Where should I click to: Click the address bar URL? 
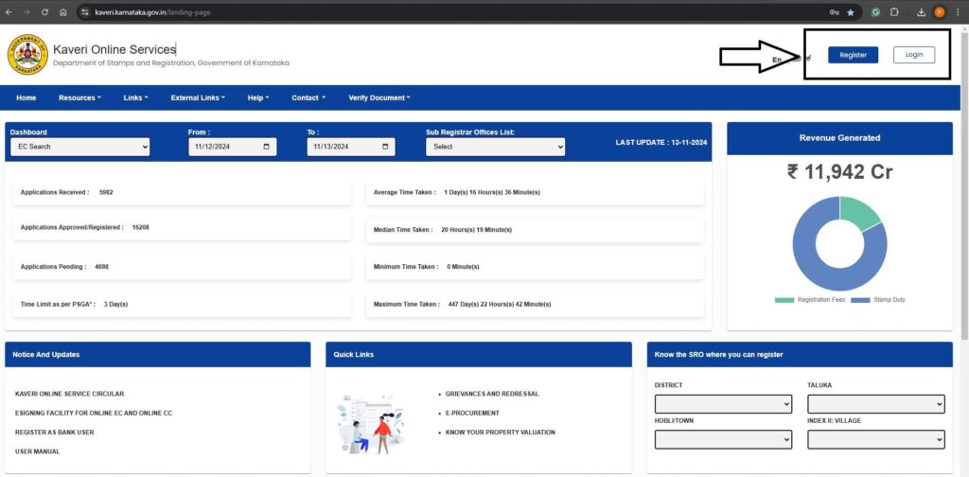152,12
